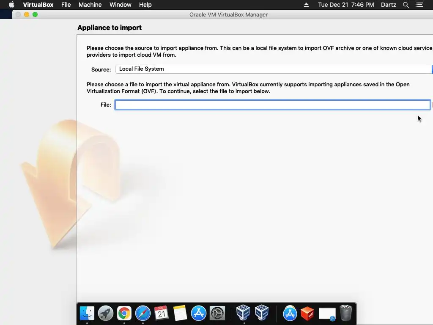Open Launchpad rocket icon in dock
The image size is (433, 325).
click(x=105, y=313)
